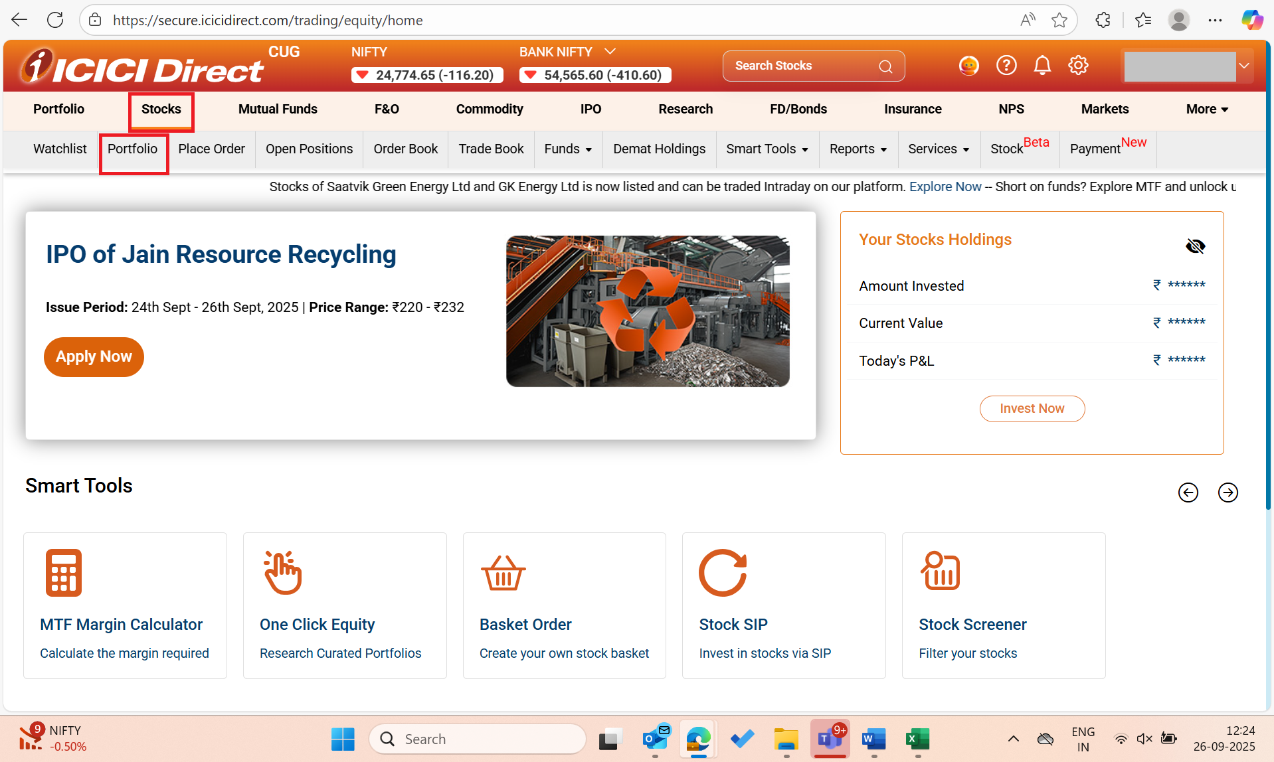Expand the Funds dropdown menu
Image resolution: width=1274 pixels, height=762 pixels.
point(567,149)
